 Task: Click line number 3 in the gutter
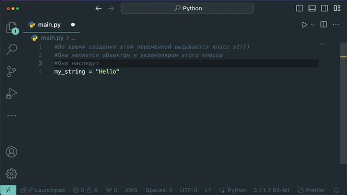(40, 63)
